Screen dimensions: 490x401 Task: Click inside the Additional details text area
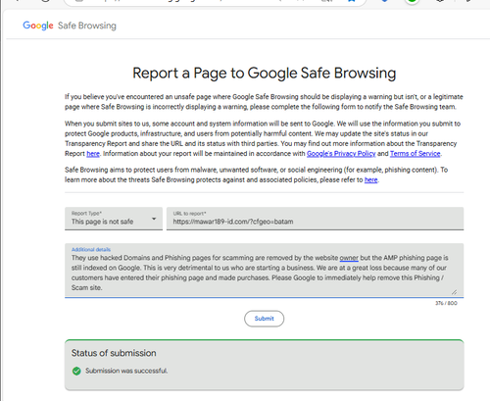264,271
